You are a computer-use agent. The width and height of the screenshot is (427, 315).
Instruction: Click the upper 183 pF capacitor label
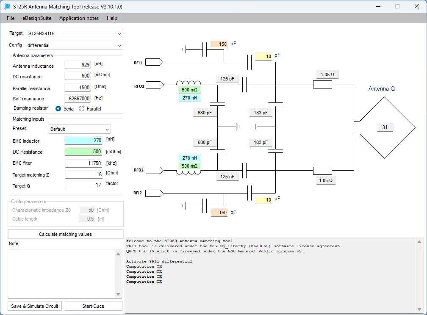[x=261, y=113]
